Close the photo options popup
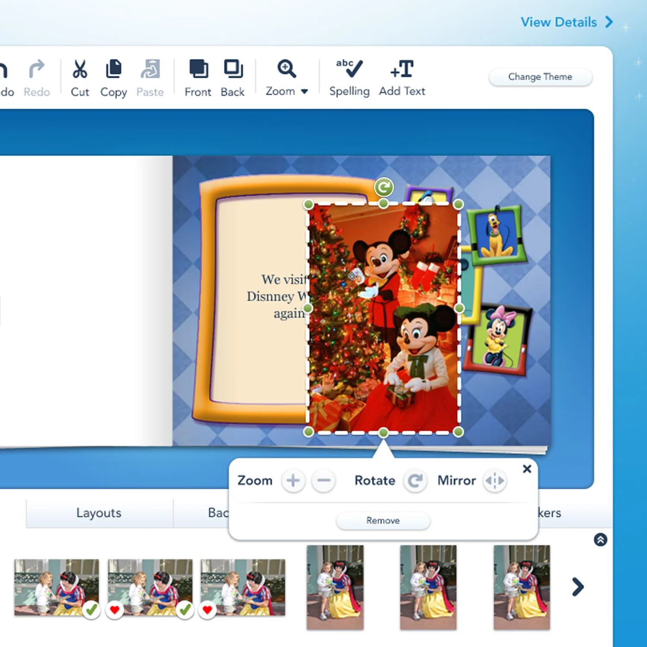 click(x=527, y=469)
